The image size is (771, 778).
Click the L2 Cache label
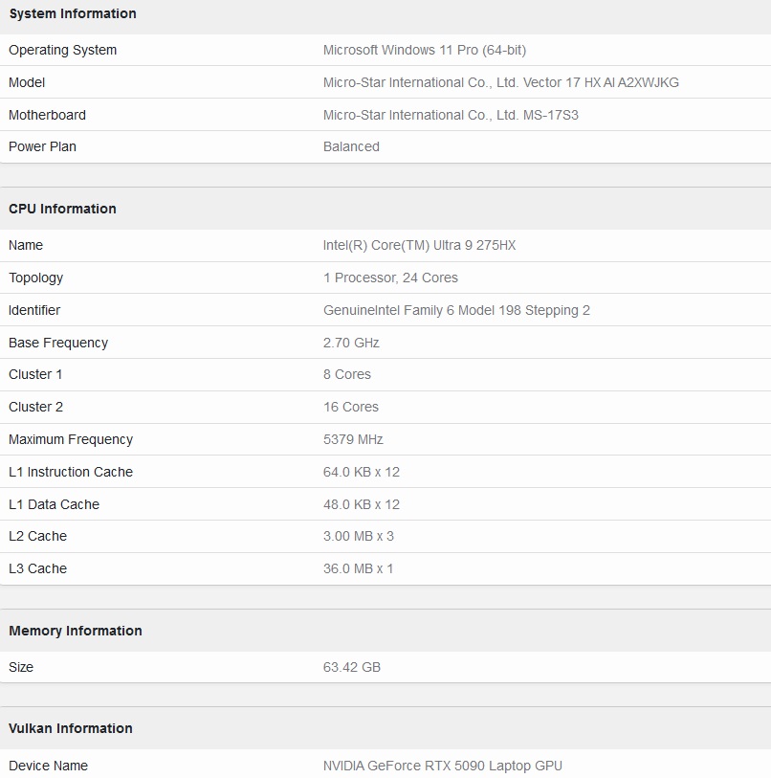[37, 536]
